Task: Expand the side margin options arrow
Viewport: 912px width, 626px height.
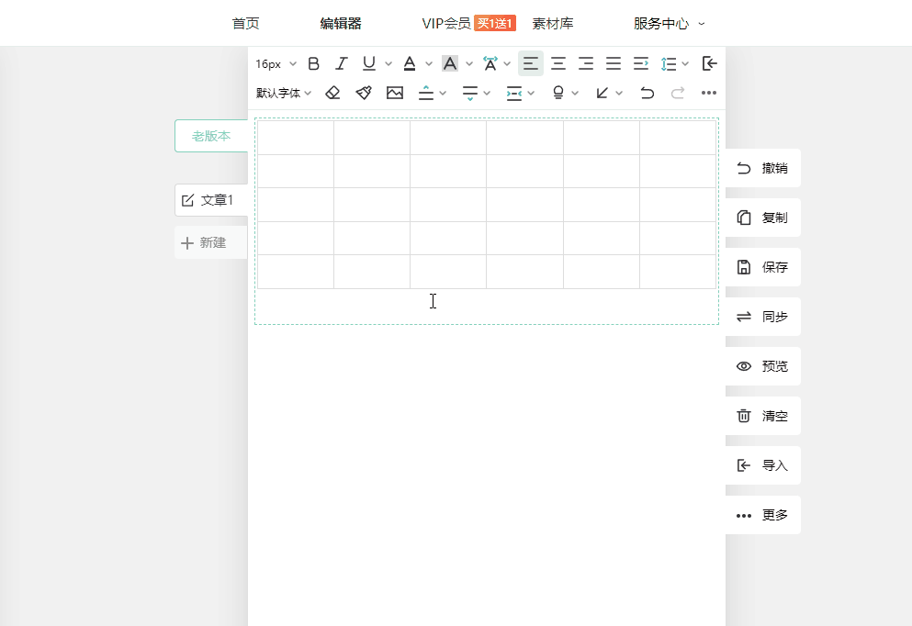Action: click(531, 93)
